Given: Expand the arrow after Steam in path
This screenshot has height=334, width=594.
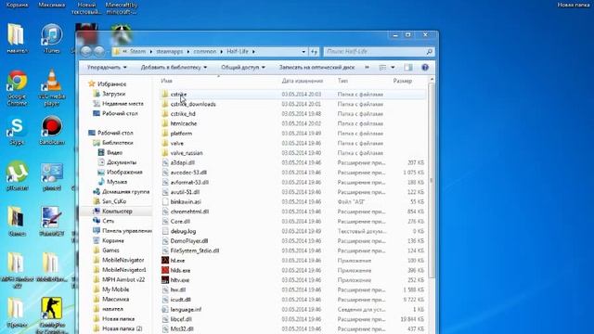Looking at the screenshot, I should pyautogui.click(x=150, y=52).
